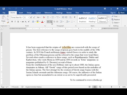
Task: Activate the Format Painter brush
Action: (x=8, y=22)
